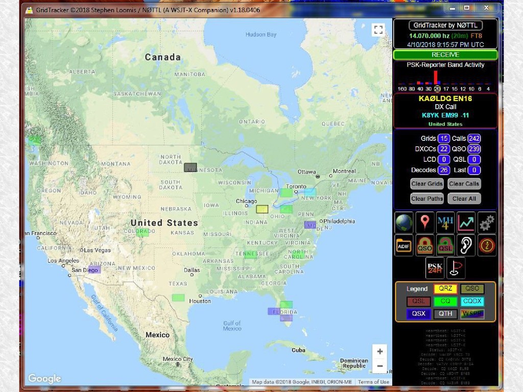Click the yellow QRZ legend swatch
The width and height of the screenshot is (523, 392).
[x=445, y=289]
